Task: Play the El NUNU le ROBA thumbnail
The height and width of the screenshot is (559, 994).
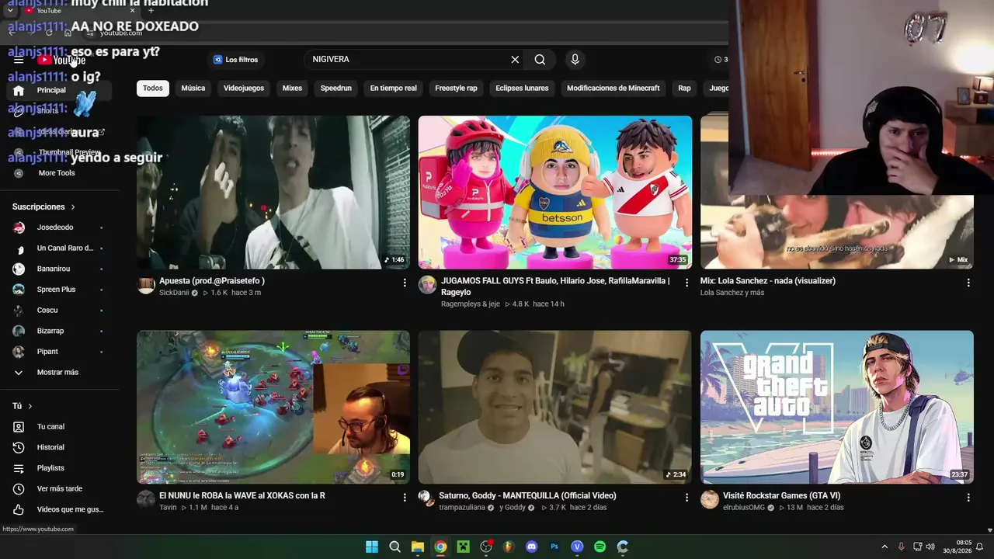Action: click(x=273, y=408)
